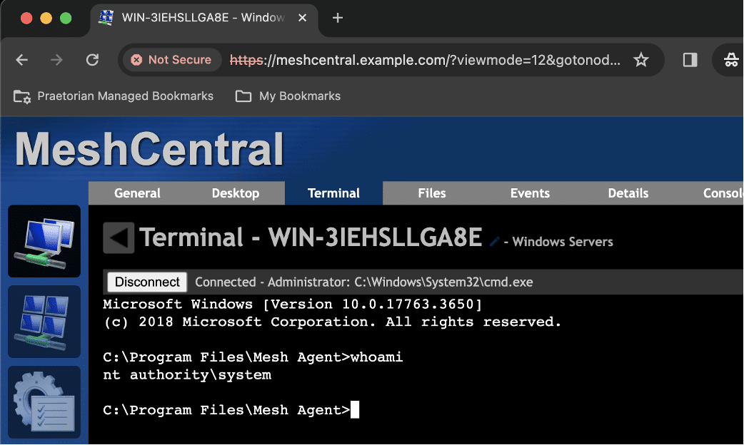Click the browser forward arrow
The height and width of the screenshot is (445, 744).
[56, 60]
